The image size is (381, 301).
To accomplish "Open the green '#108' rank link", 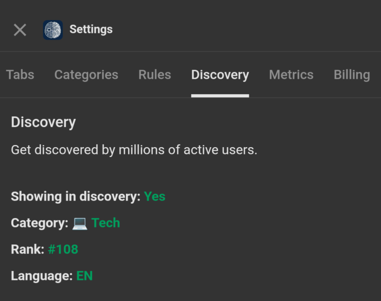I will [x=63, y=249].
